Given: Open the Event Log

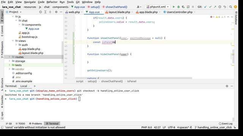Looking at the screenshot, I should [226, 124].
